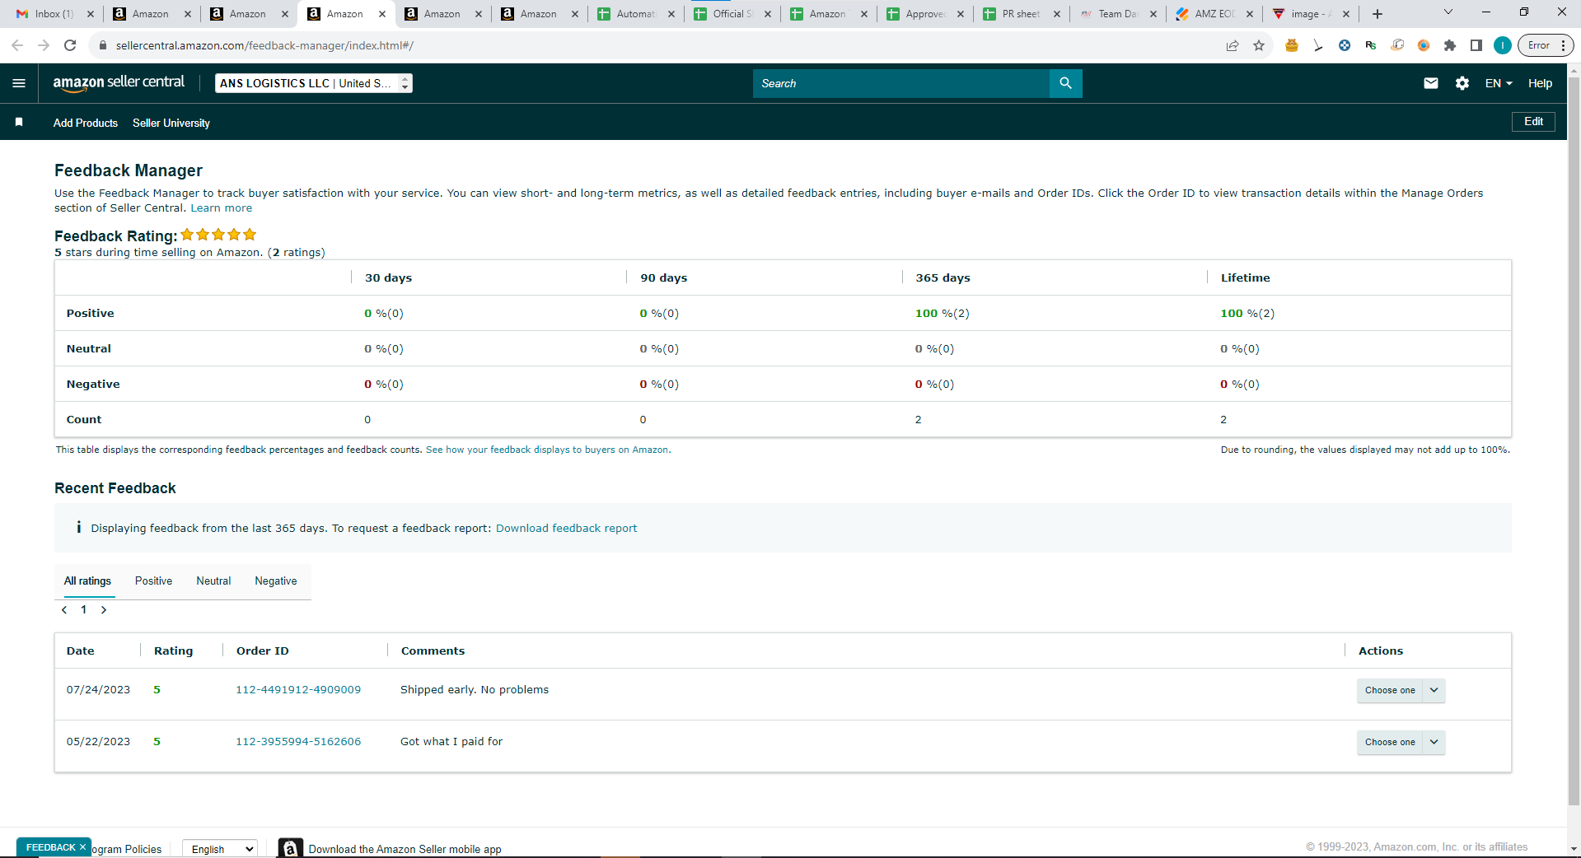Click the orange ring extension icon
Image resolution: width=1581 pixels, height=858 pixels.
pos(1424,45)
